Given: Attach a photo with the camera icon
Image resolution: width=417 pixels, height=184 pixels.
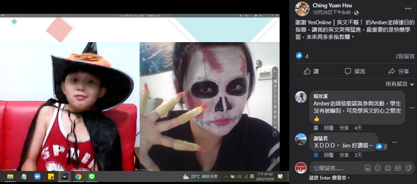Looking at the screenshot, I should tap(388, 168).
